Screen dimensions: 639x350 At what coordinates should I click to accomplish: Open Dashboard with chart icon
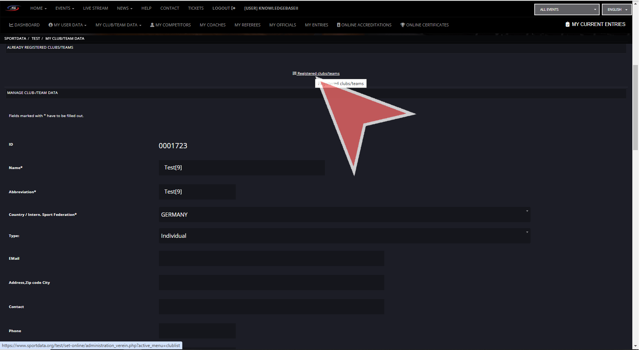[x=25, y=25]
